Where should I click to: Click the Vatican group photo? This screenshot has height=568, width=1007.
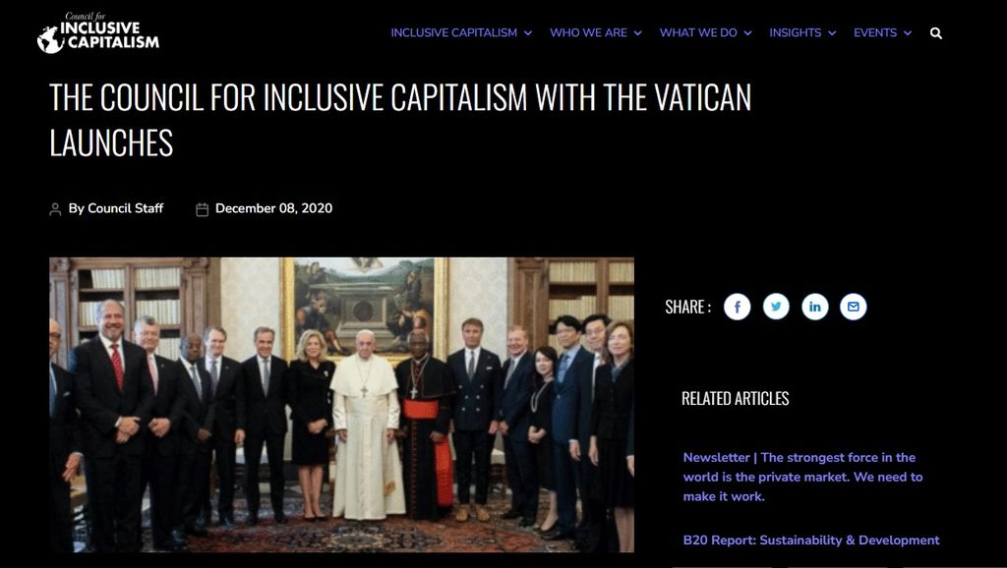pyautogui.click(x=341, y=405)
